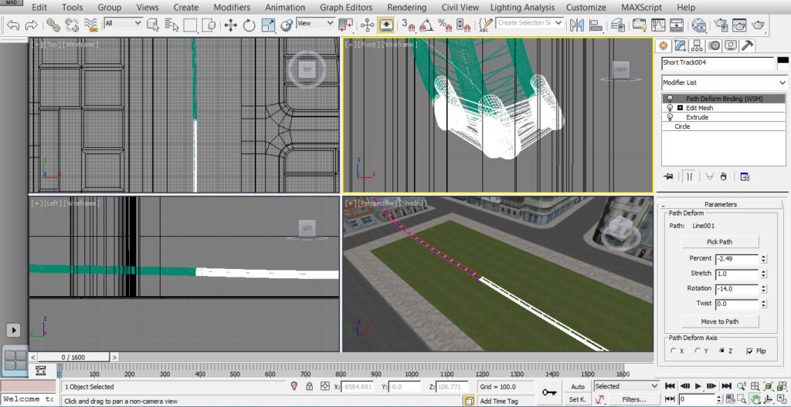Open the Modifier List dropdown
Screen dimensions: 791x407
click(x=724, y=82)
